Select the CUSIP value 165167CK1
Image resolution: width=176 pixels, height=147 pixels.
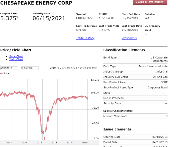[107, 18]
